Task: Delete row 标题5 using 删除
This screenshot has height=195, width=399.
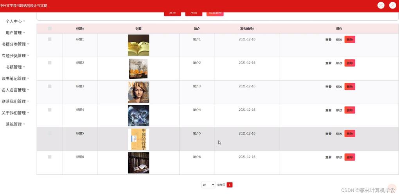Action: coord(350,134)
